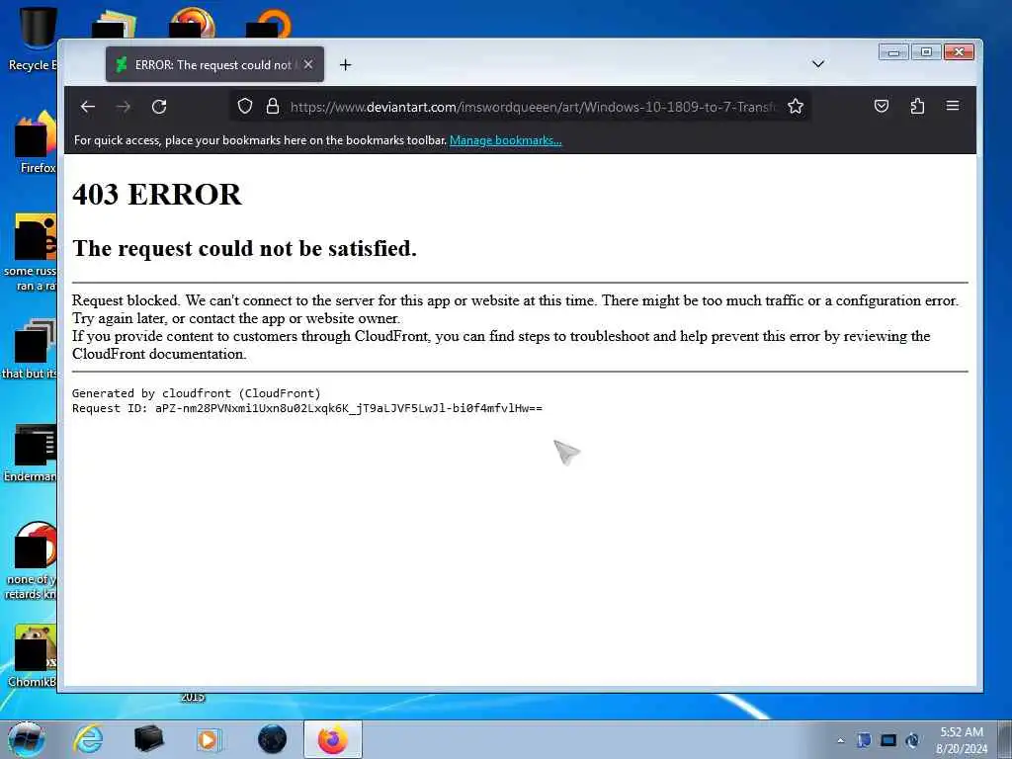Click 'Generated by cloudfront (CloudFront)' text
1012x759 pixels.
[x=197, y=393]
